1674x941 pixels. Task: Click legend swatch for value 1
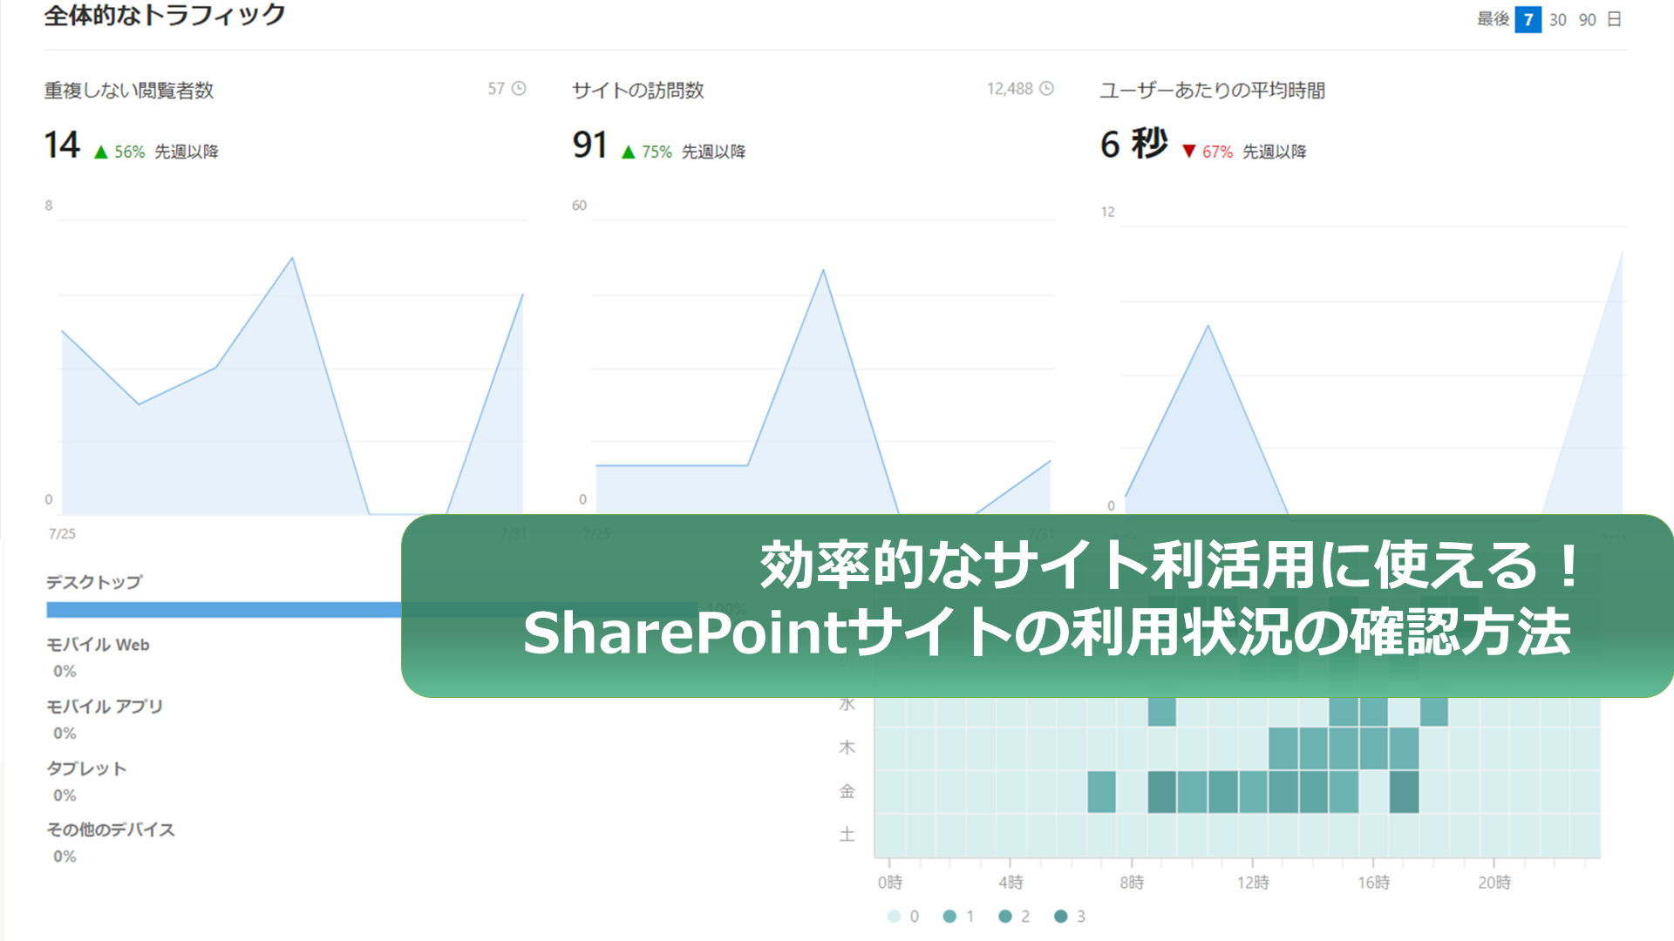coord(949,916)
